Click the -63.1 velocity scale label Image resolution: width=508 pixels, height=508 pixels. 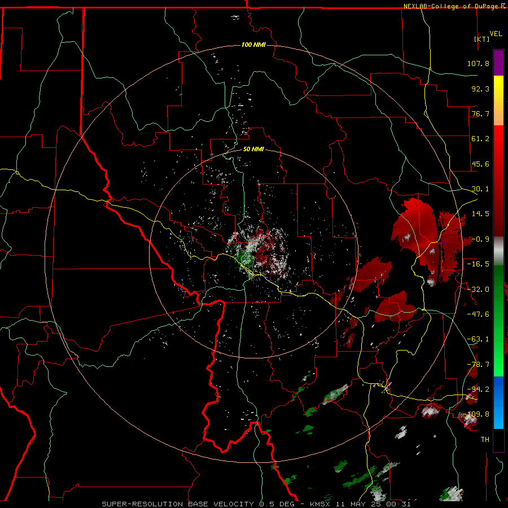tap(478, 339)
